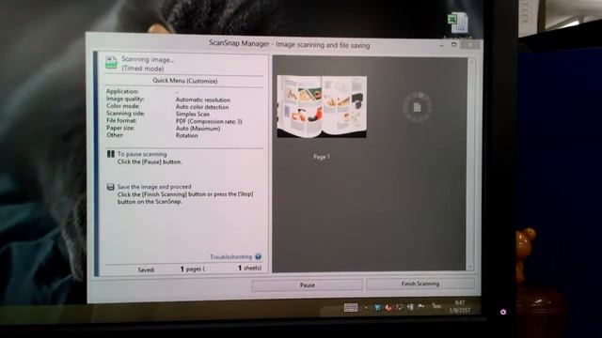
Task: Click the save disk icon beside Save the image
Action: (111, 187)
